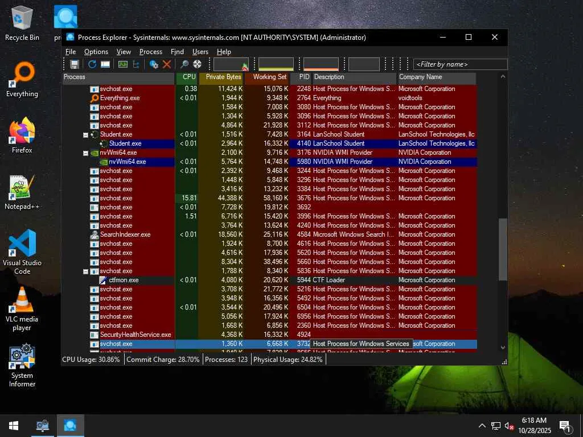Click the red X Kill Process icon
The width and height of the screenshot is (583, 437).
click(167, 64)
